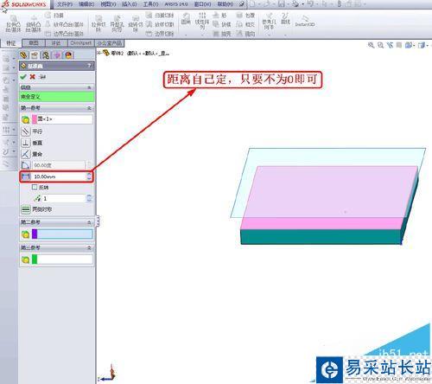The height and width of the screenshot is (384, 432).
Task: Toggle the offset distance button beside 10.00mm
Action: (26, 176)
